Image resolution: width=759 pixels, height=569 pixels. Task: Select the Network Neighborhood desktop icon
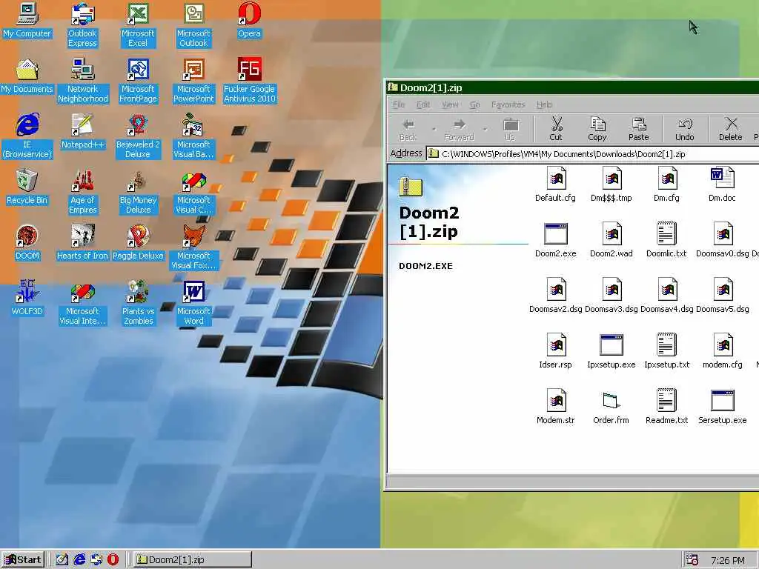[83, 80]
